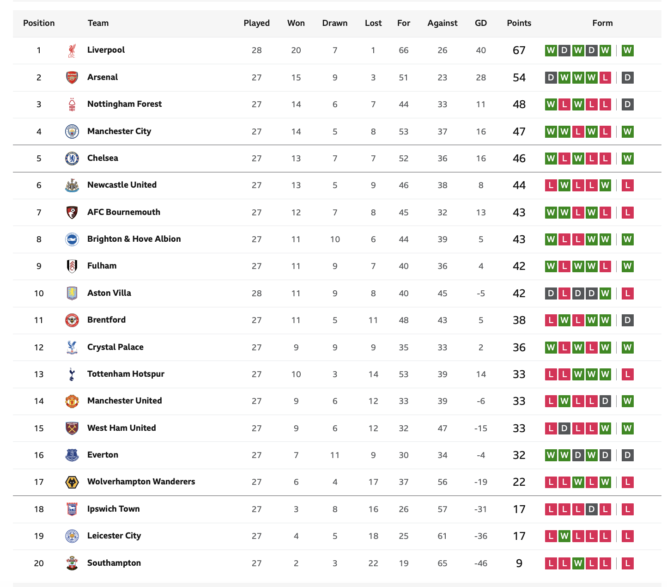667x587 pixels.
Task: Click Arsenal's latest form result D box
Action: pos(627,77)
